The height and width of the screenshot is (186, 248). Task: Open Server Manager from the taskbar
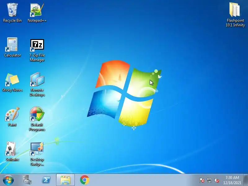(27, 180)
